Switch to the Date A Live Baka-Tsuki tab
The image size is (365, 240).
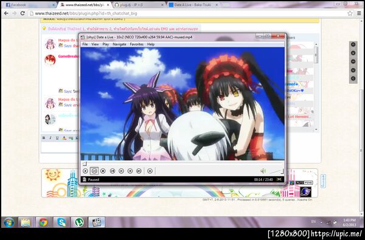(x=193, y=5)
